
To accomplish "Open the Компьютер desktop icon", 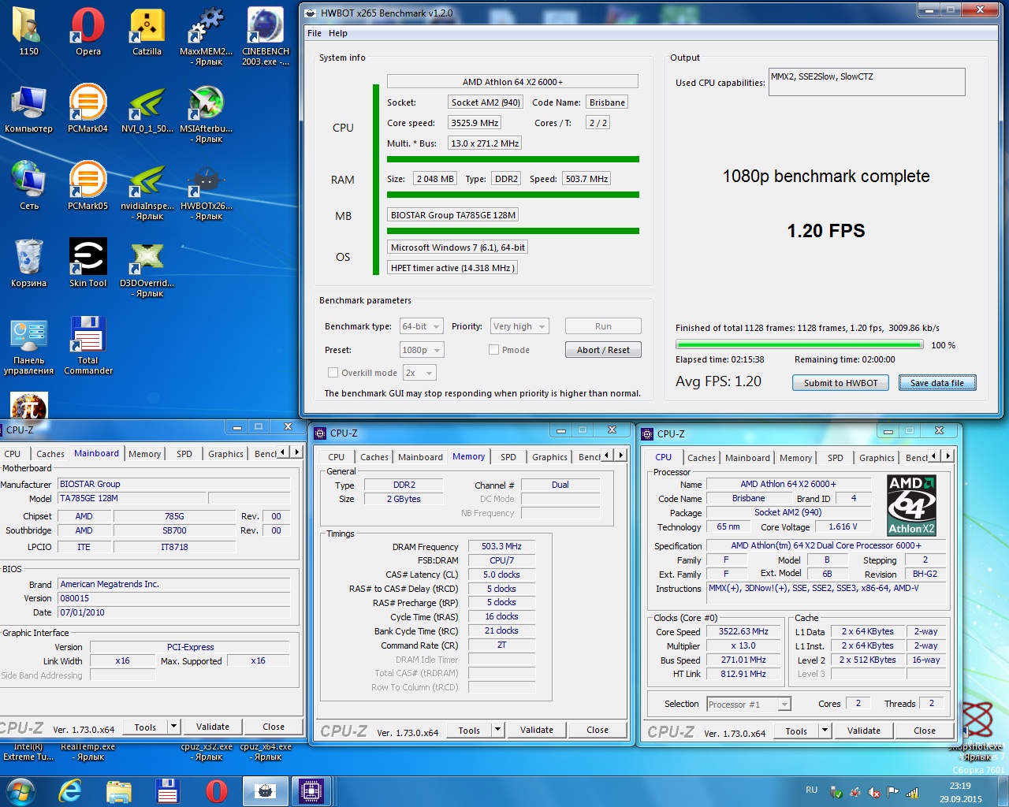I will (x=28, y=109).
